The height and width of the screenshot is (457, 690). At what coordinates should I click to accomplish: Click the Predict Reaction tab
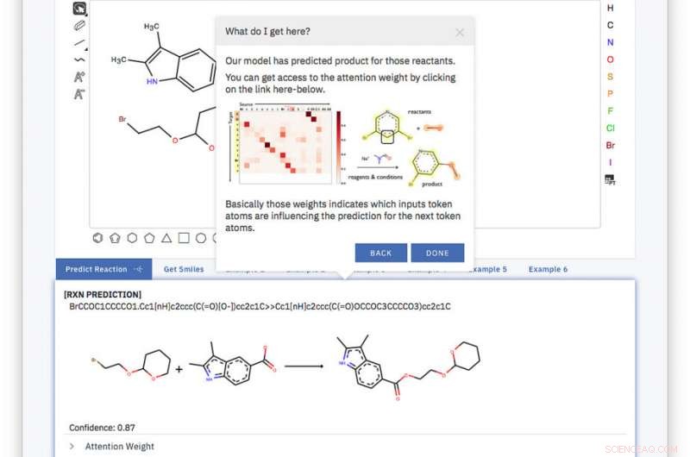(103, 269)
